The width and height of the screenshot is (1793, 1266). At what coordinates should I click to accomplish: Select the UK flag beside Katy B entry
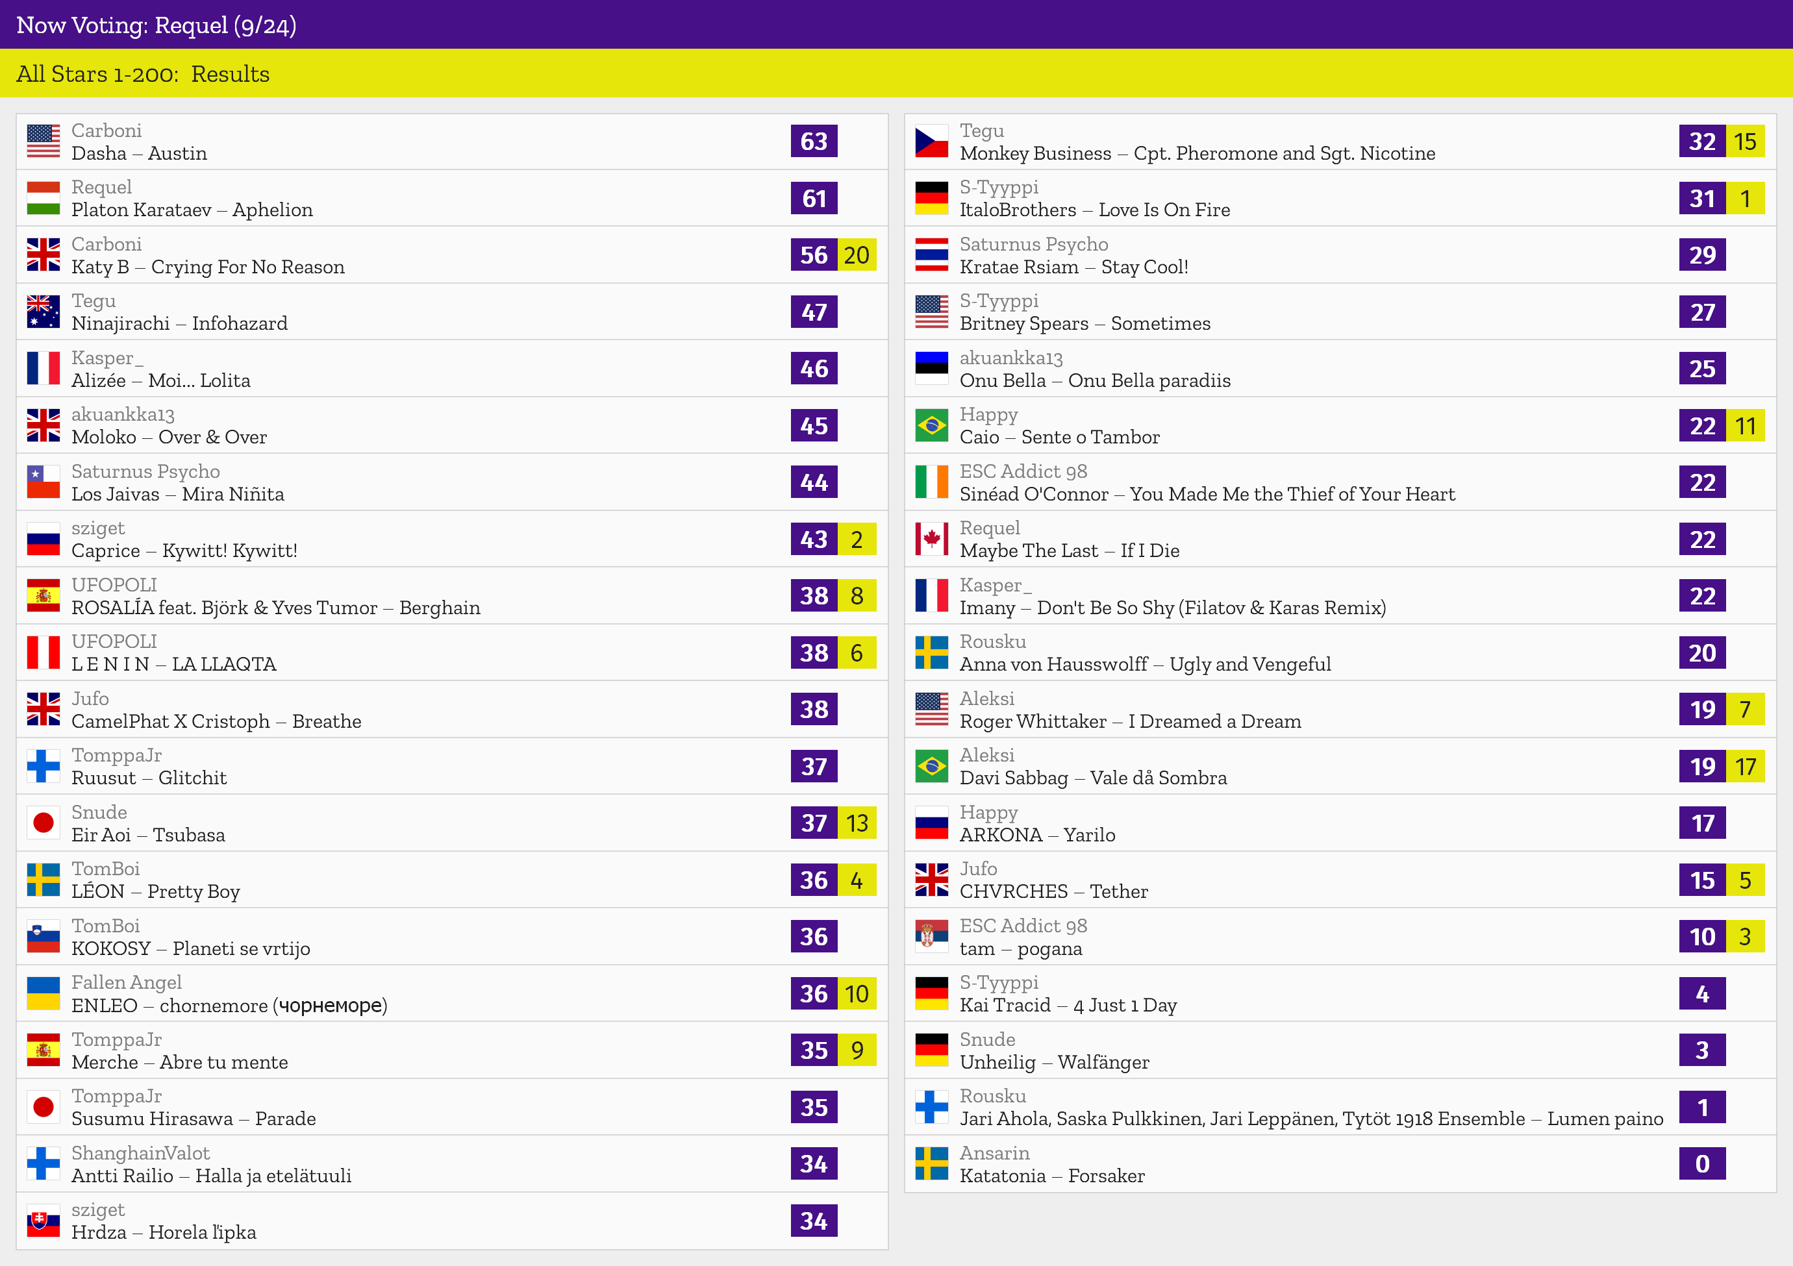43,255
